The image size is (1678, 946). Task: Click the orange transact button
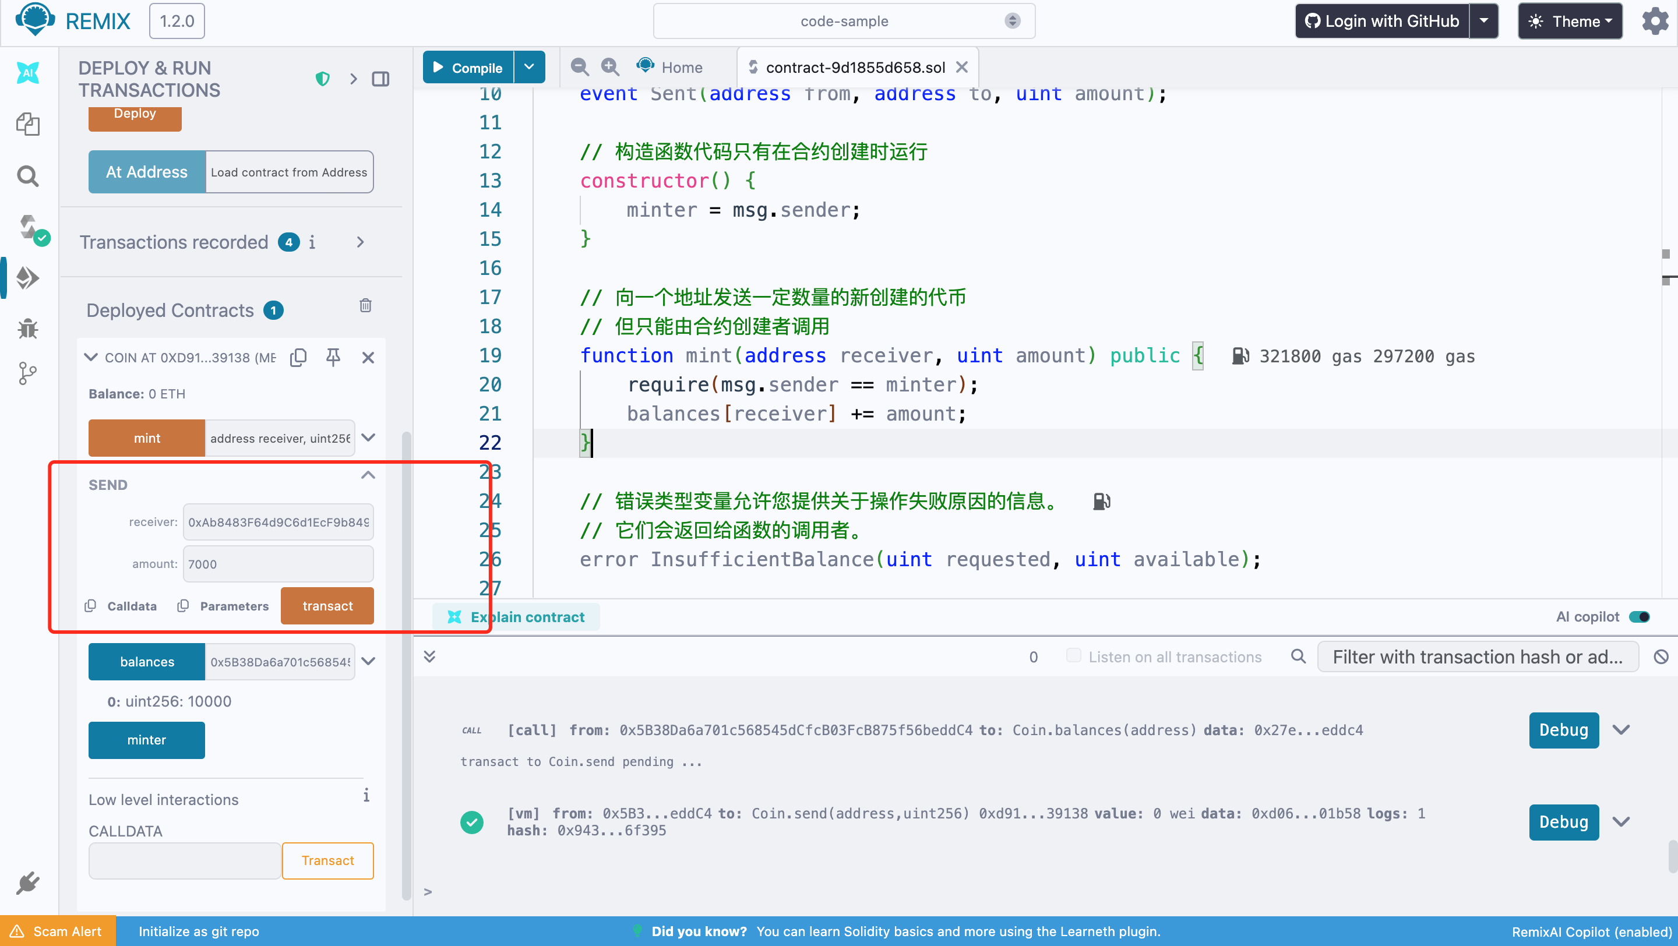point(327,605)
